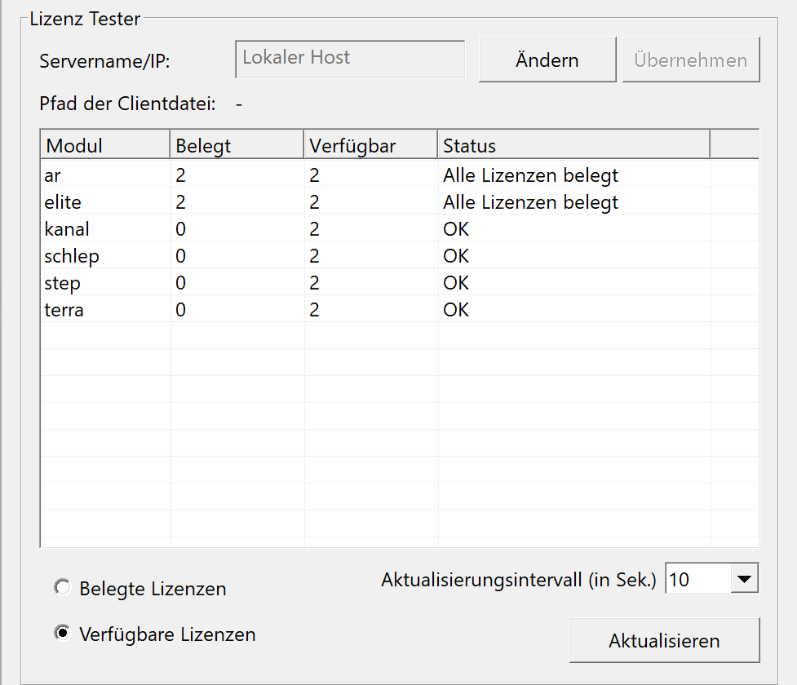The height and width of the screenshot is (685, 797).
Task: Select the Belegte Lizenzen radio button
Action: [x=61, y=588]
